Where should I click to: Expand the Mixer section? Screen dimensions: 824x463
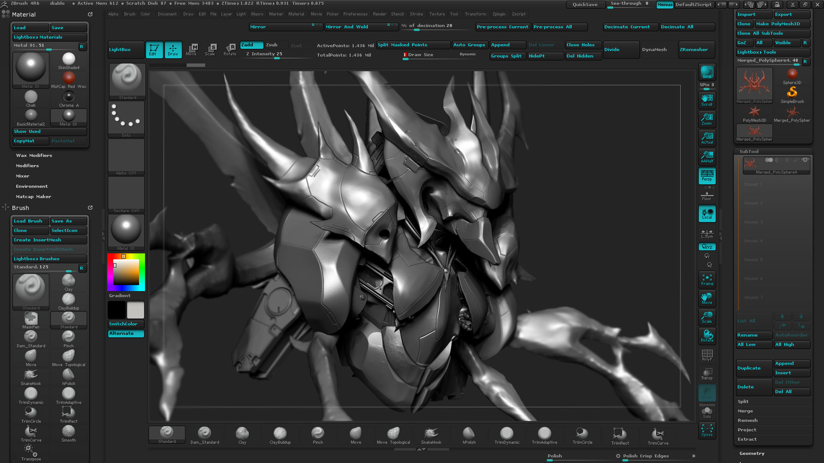pos(23,176)
